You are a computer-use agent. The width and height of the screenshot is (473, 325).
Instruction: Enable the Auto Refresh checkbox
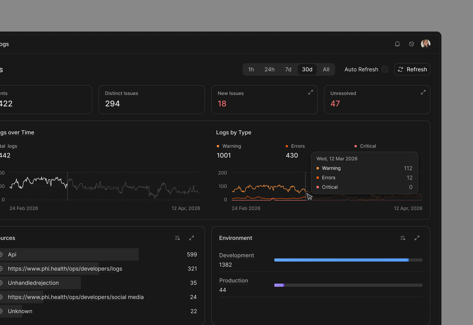coord(385,69)
